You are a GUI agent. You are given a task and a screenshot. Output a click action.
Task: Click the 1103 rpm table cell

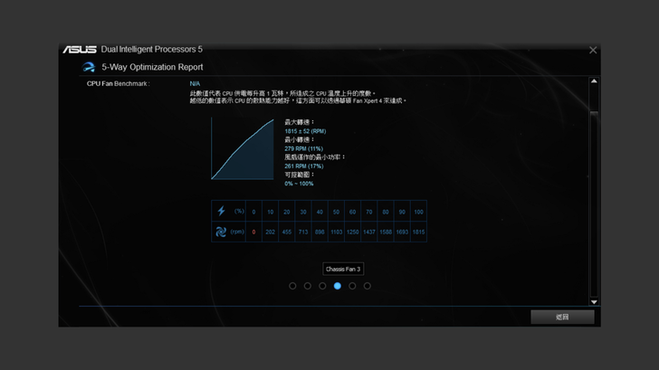[336, 232]
